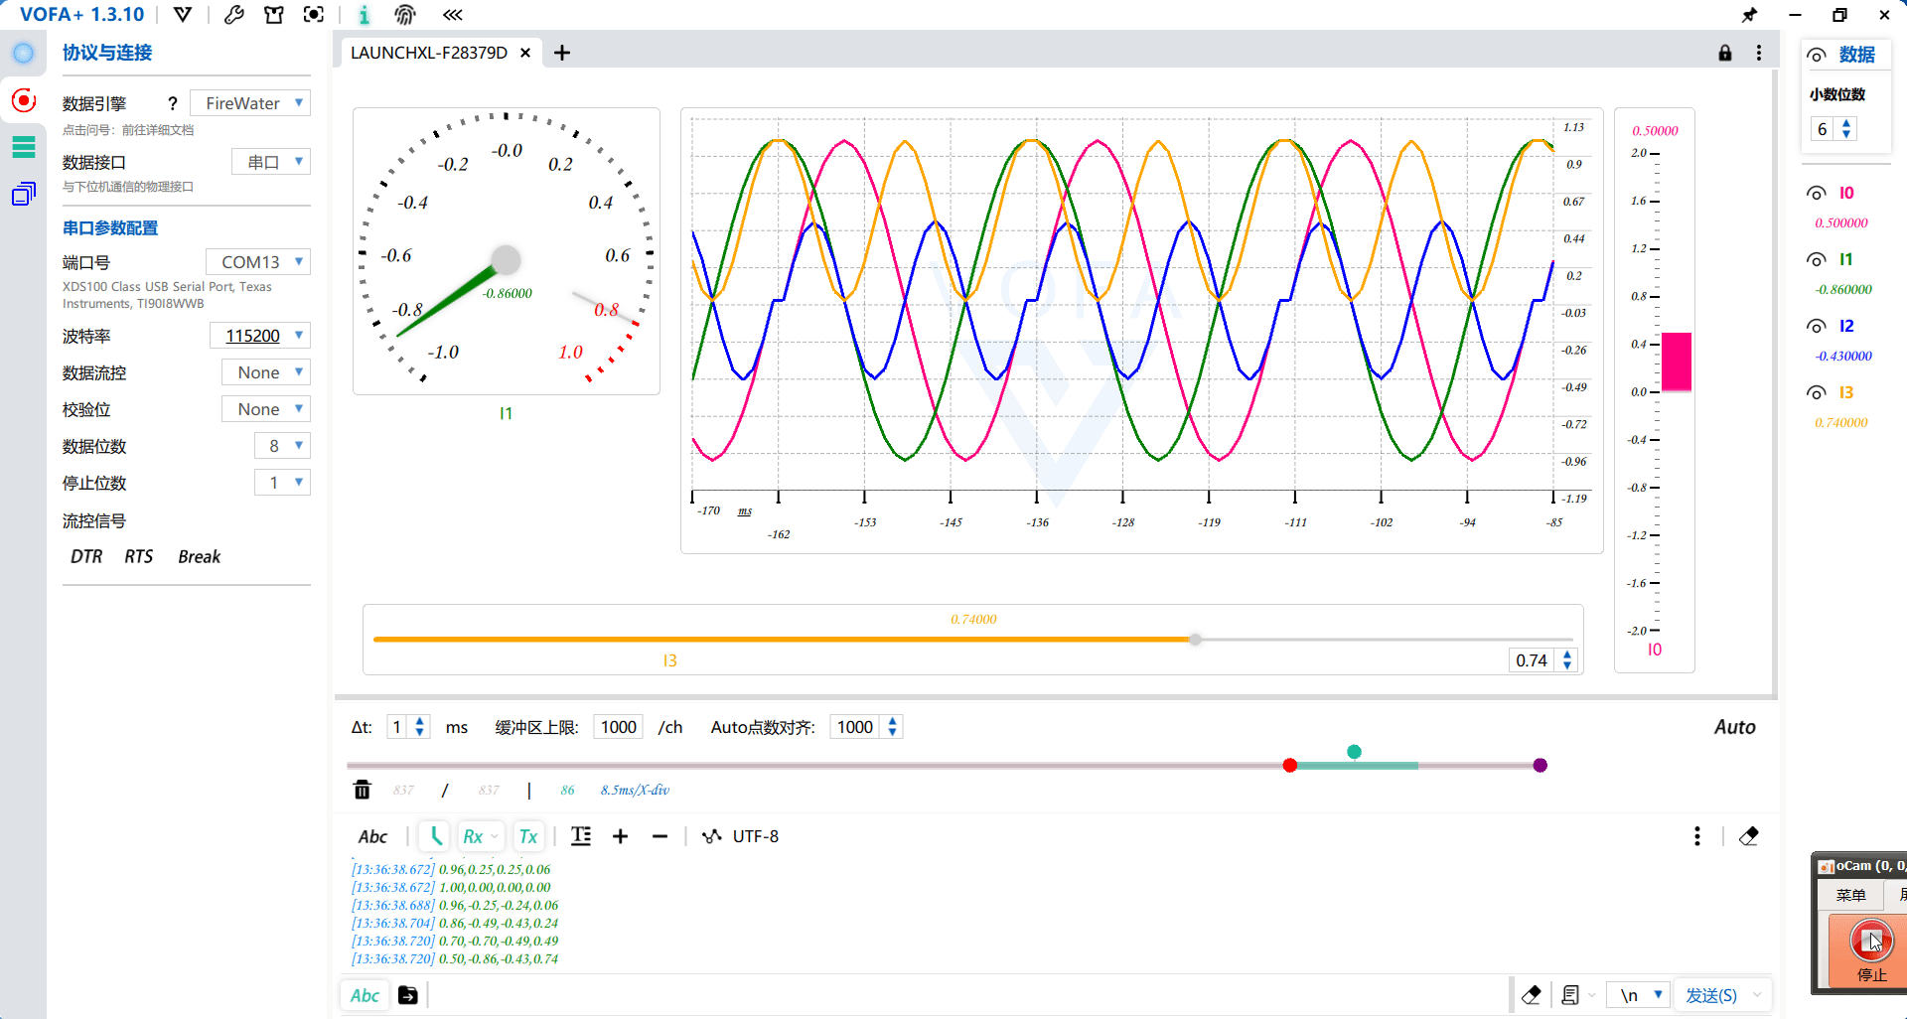Select the LAUNCHXL-F28379D tab
Screen dimensions: 1907x1019
pos(428,53)
